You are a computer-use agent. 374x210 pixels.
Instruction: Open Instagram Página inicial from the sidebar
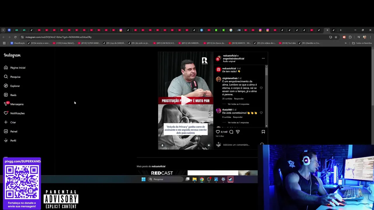pyautogui.click(x=15, y=68)
